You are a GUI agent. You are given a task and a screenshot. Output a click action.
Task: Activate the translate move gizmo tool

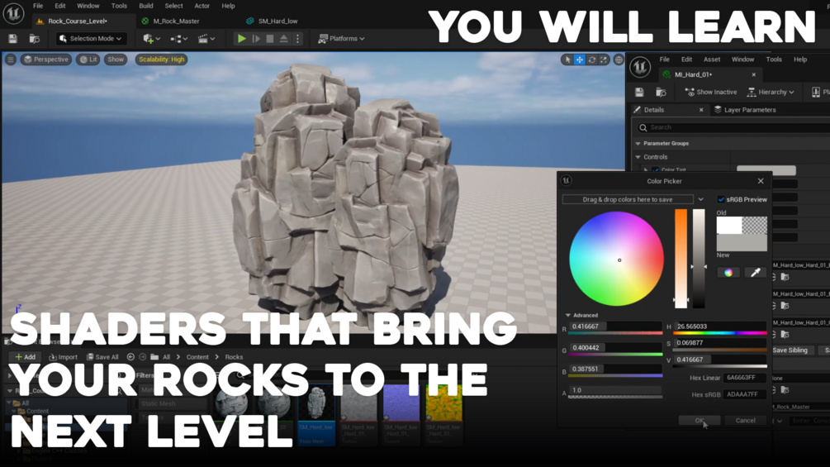click(580, 60)
